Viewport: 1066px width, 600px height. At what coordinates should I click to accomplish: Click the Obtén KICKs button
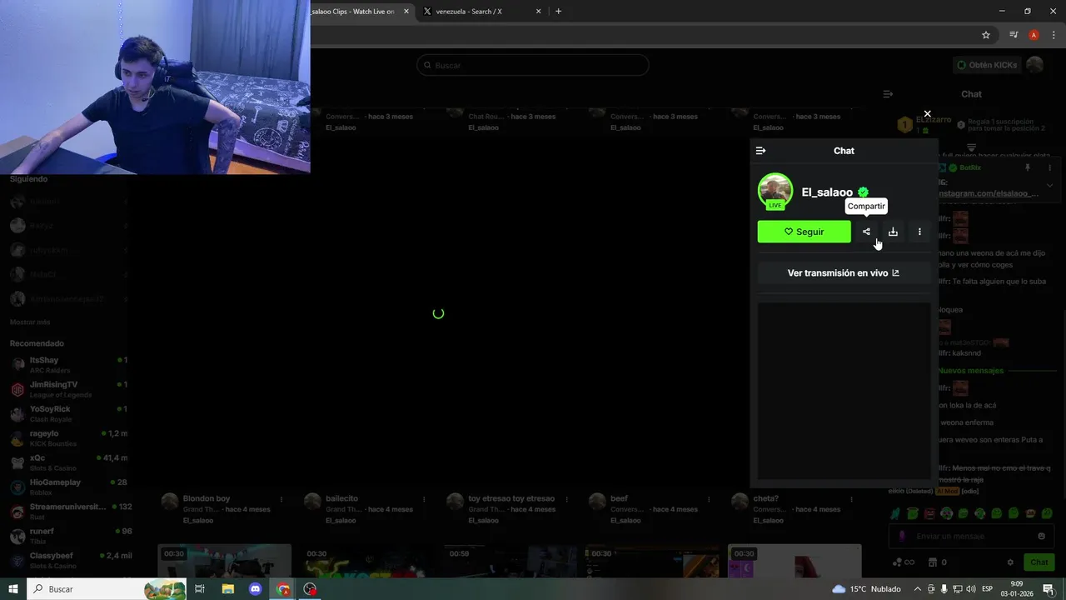[987, 65]
